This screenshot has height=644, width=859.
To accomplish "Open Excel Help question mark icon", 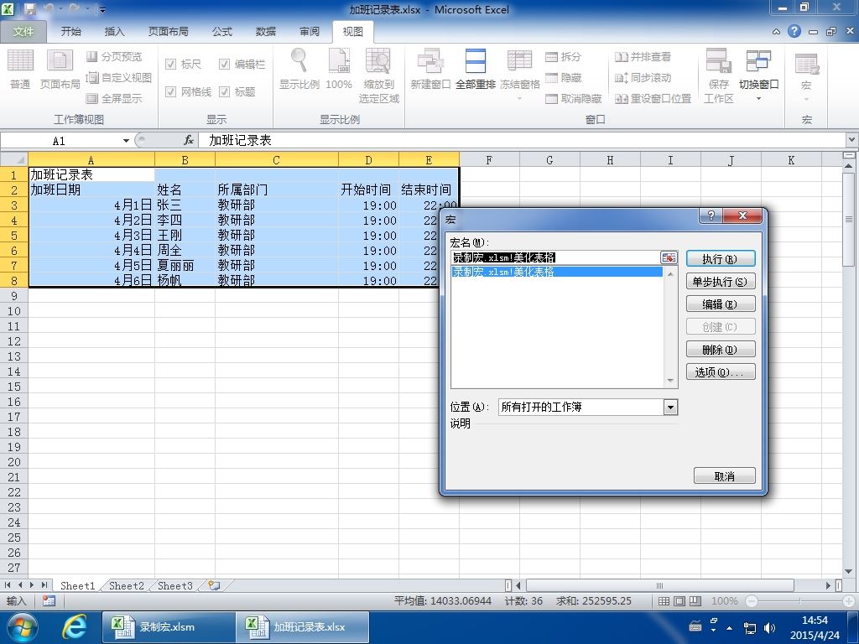I will point(794,31).
